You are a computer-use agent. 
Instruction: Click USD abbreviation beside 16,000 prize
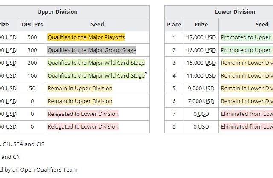pos(210,50)
